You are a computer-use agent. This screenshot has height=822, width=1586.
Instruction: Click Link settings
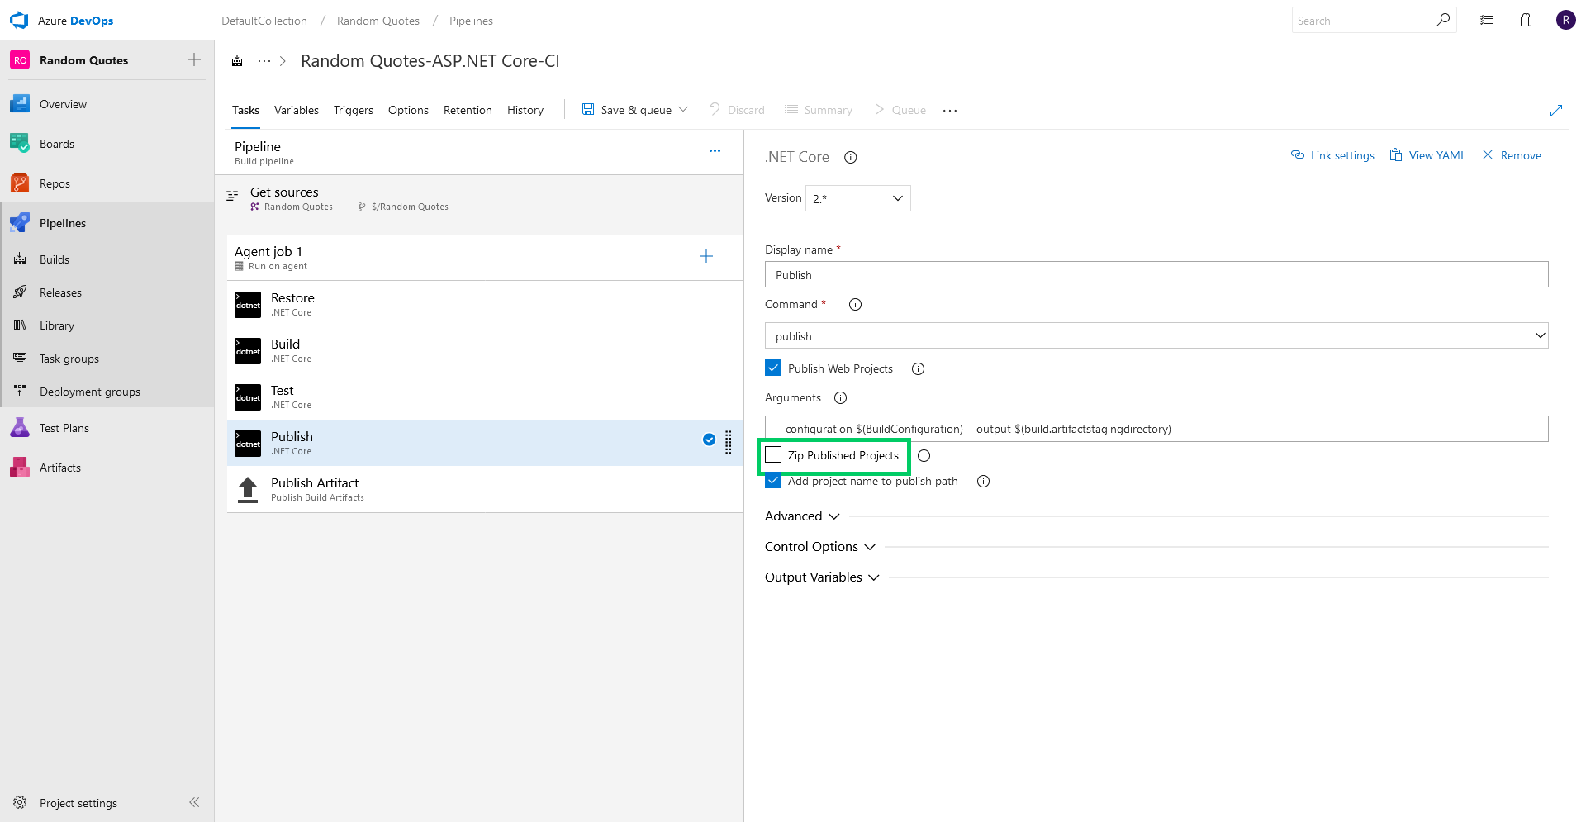click(1332, 155)
